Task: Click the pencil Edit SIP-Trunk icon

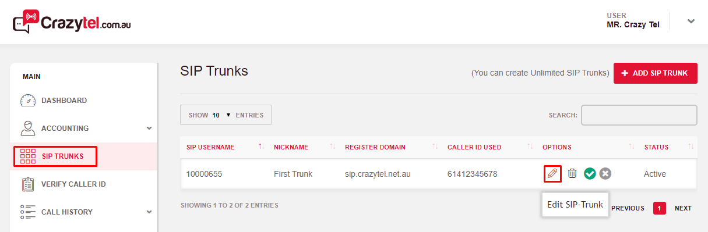Action: [552, 173]
